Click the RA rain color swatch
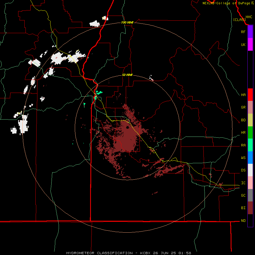The image size is (255, 255). click(250, 145)
